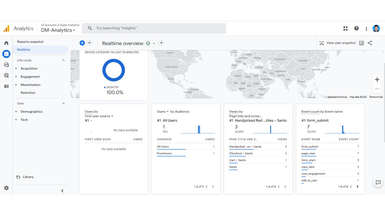
Task: Collapse the Life cycle group
Action: click(63, 60)
